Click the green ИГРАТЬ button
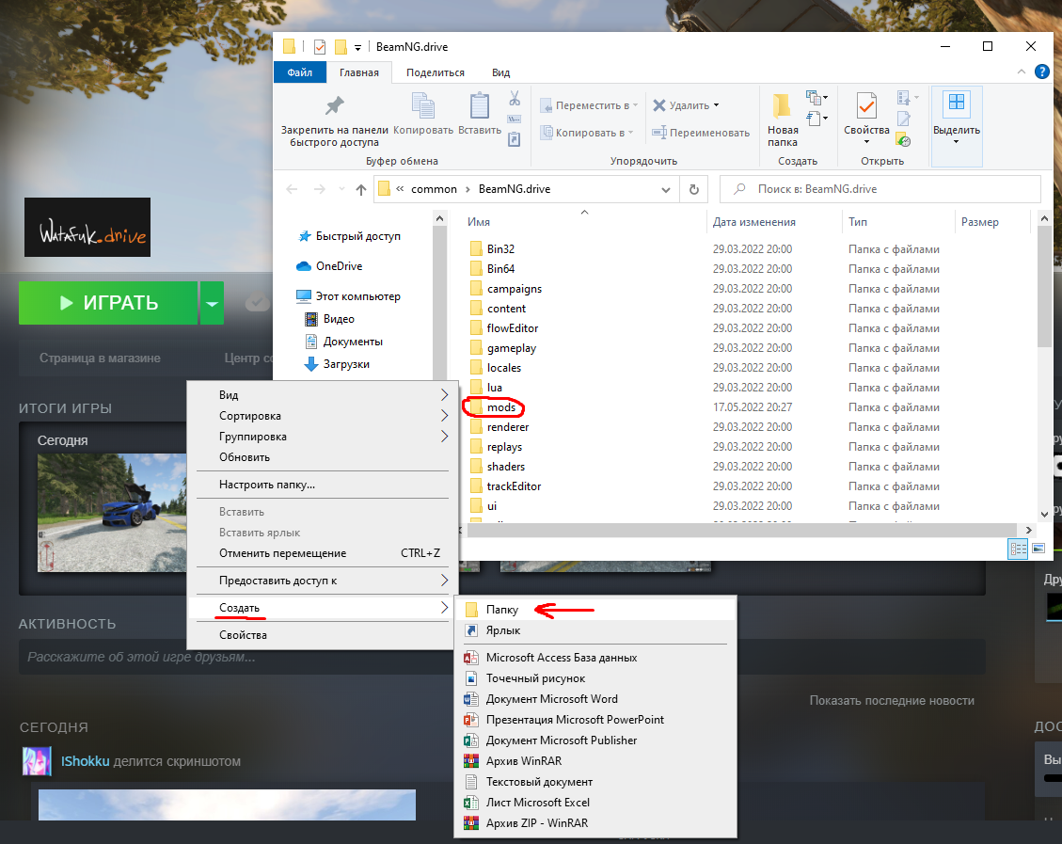This screenshot has height=844, width=1062. pos(107,303)
